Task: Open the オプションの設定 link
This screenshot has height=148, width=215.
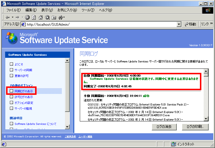Action: [x=24, y=103]
